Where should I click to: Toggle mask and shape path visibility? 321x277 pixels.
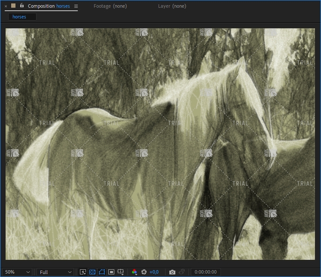click(x=102, y=272)
